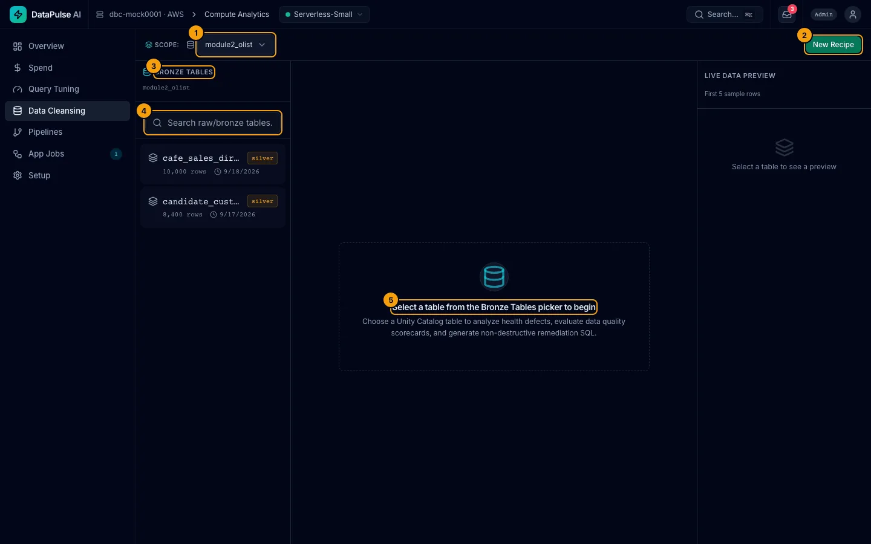Viewport: 871px width, 544px height.
Task: Open the Pipelines page
Action: coord(67,132)
